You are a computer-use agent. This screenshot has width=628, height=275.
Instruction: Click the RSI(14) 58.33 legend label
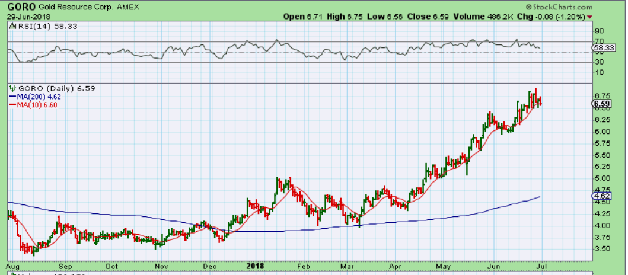tap(47, 26)
